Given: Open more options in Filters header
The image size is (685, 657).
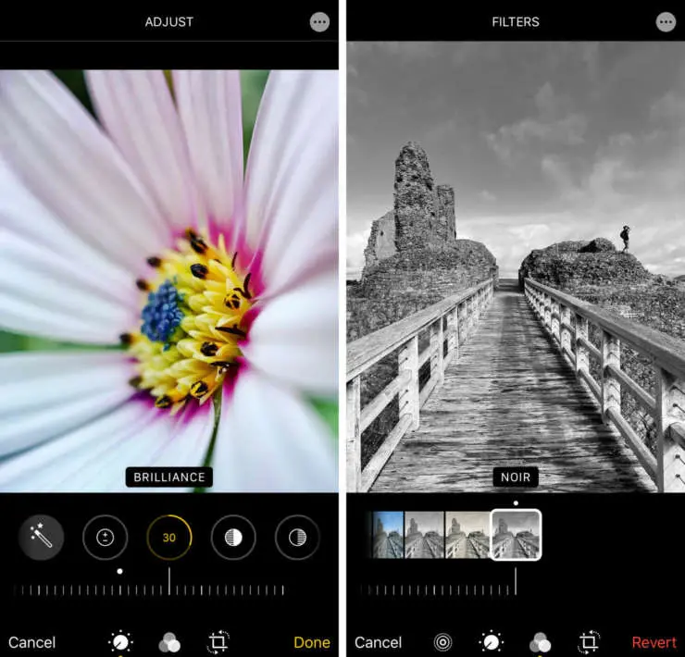Looking at the screenshot, I should pyautogui.click(x=666, y=22).
